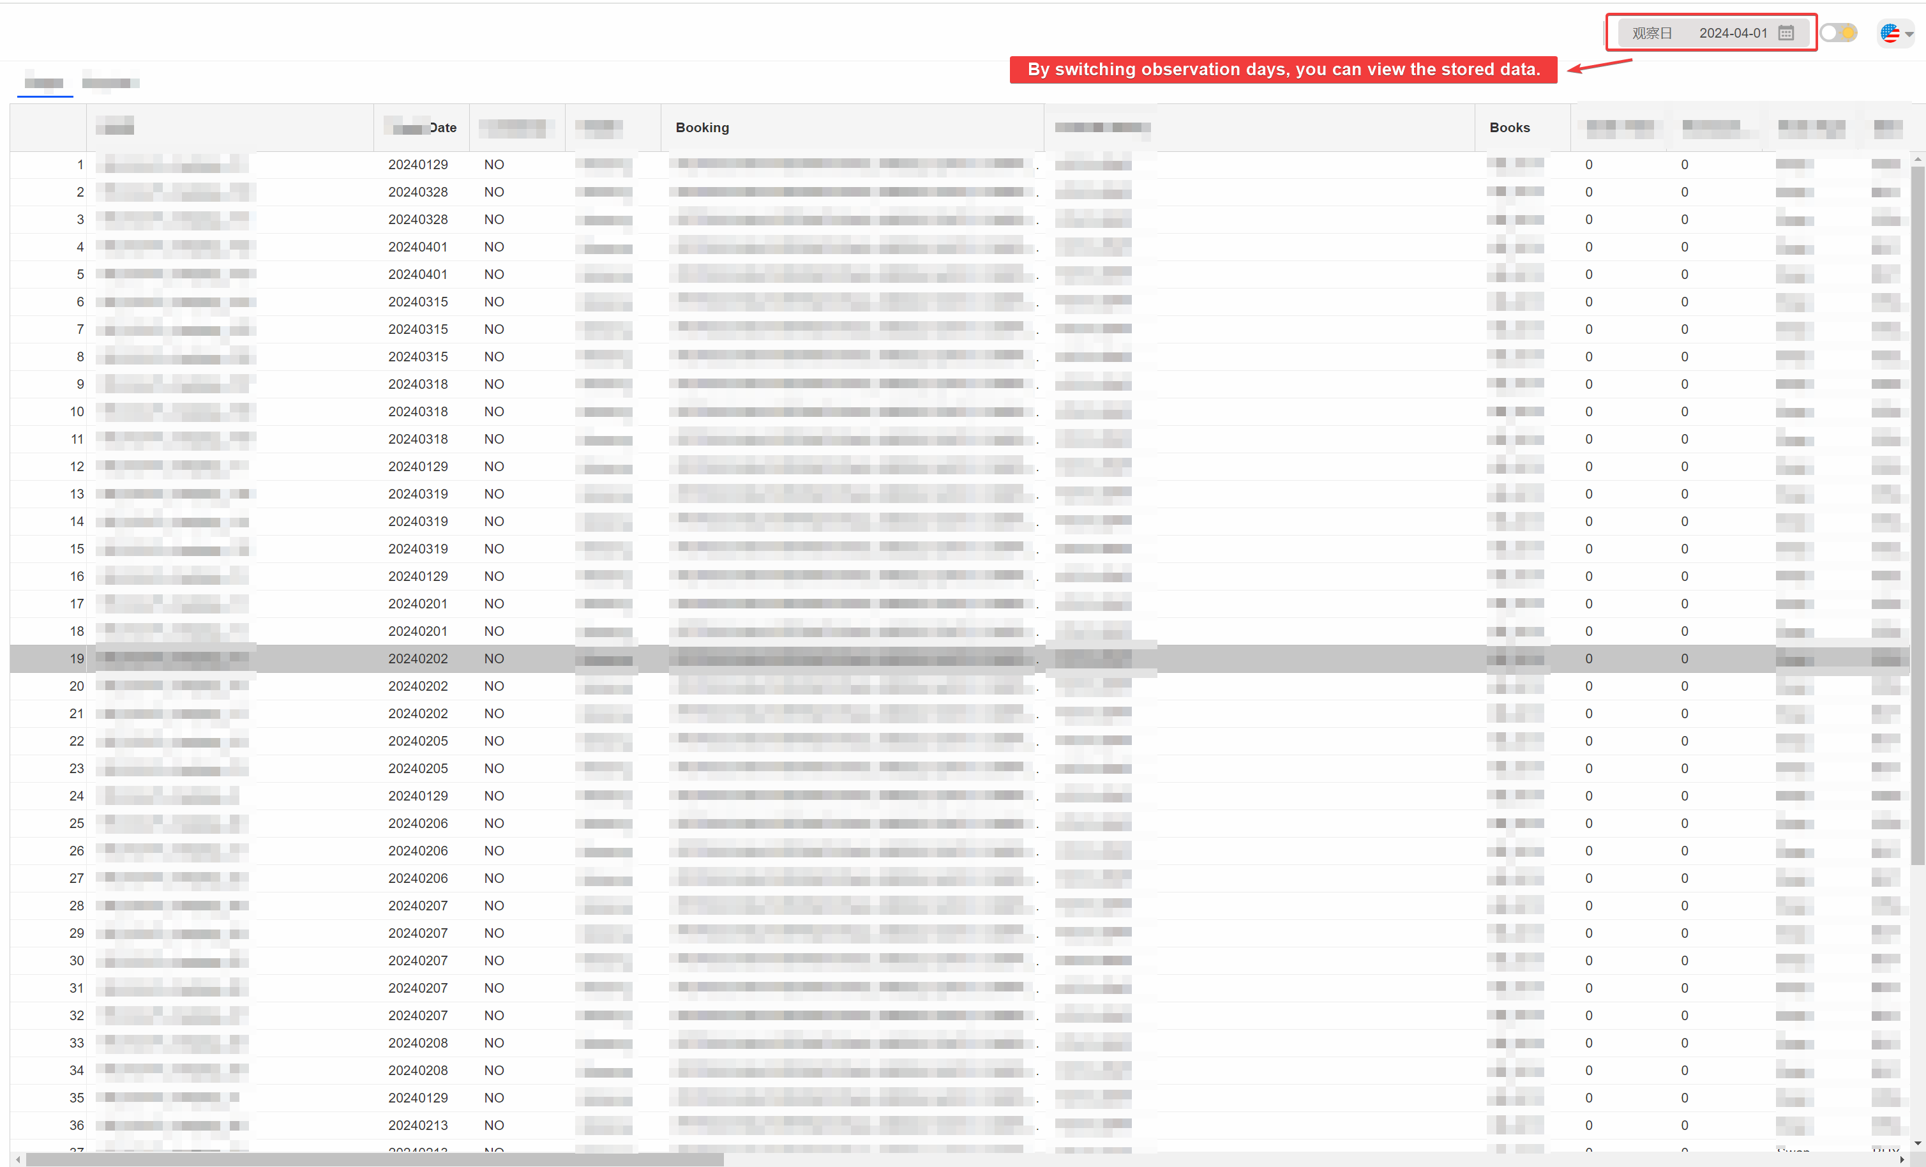Select date 20240208 in row 34
The width and height of the screenshot is (1926, 1167).
(x=418, y=1070)
